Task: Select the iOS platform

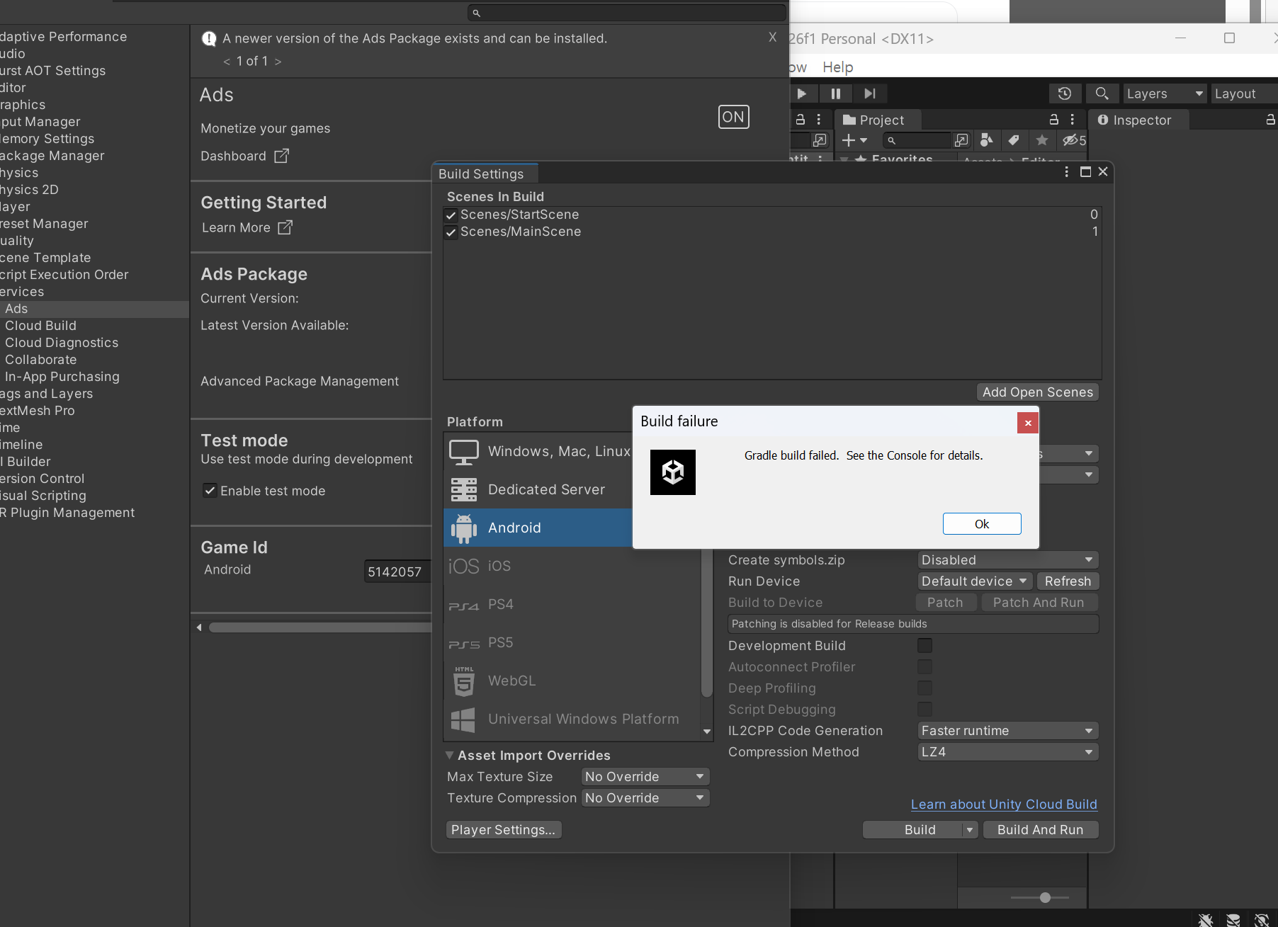Action: click(x=572, y=566)
